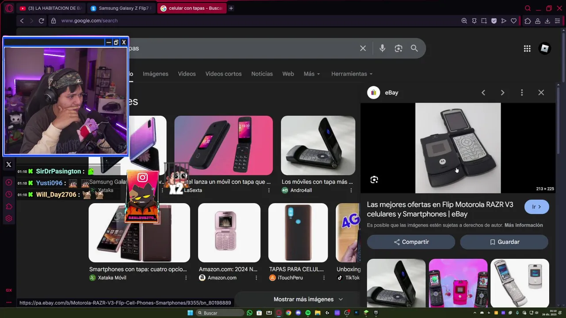Open the GX Corner sidebar icon
566x318 pixels.
[8, 290]
